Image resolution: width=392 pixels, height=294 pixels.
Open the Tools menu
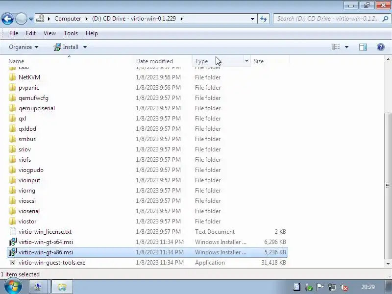[x=71, y=33]
